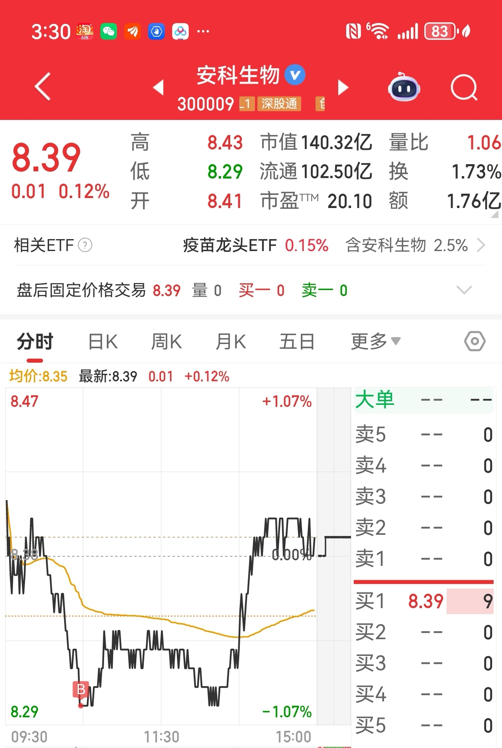The image size is (502, 748).
Task: Tap the current price 8.39 large text
Action: click(46, 158)
